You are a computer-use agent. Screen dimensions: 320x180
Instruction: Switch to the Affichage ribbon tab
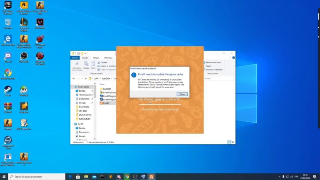pos(108,58)
